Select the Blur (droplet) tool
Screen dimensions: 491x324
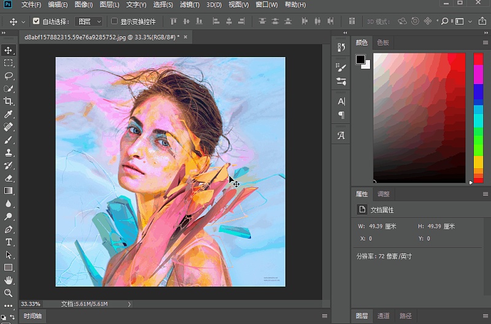tap(9, 204)
